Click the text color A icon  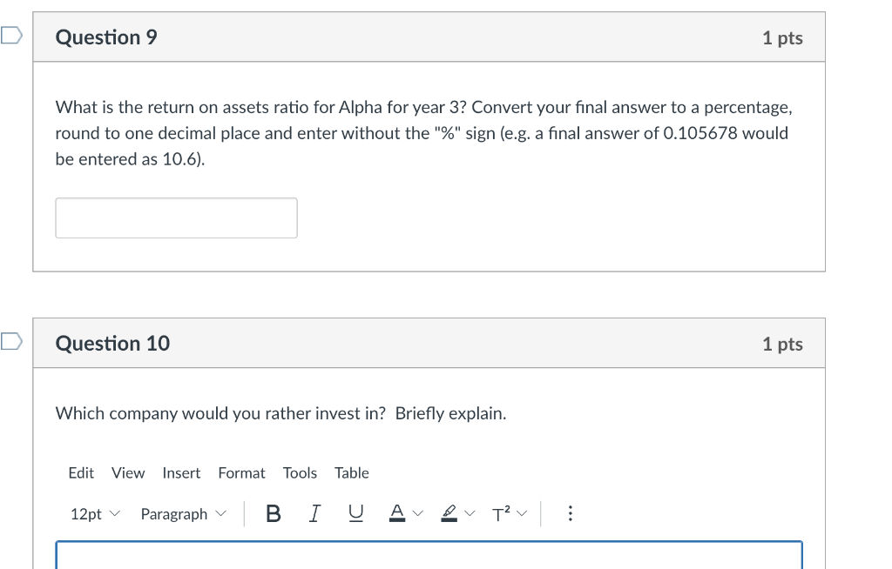pos(396,514)
